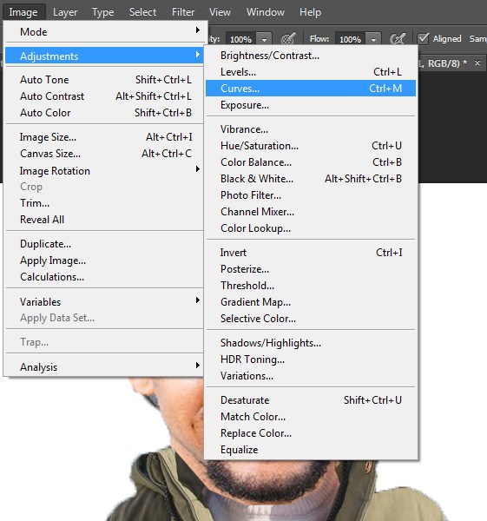Open the Image menu in the menu bar
Image resolution: width=487 pixels, height=521 pixels.
click(x=23, y=12)
